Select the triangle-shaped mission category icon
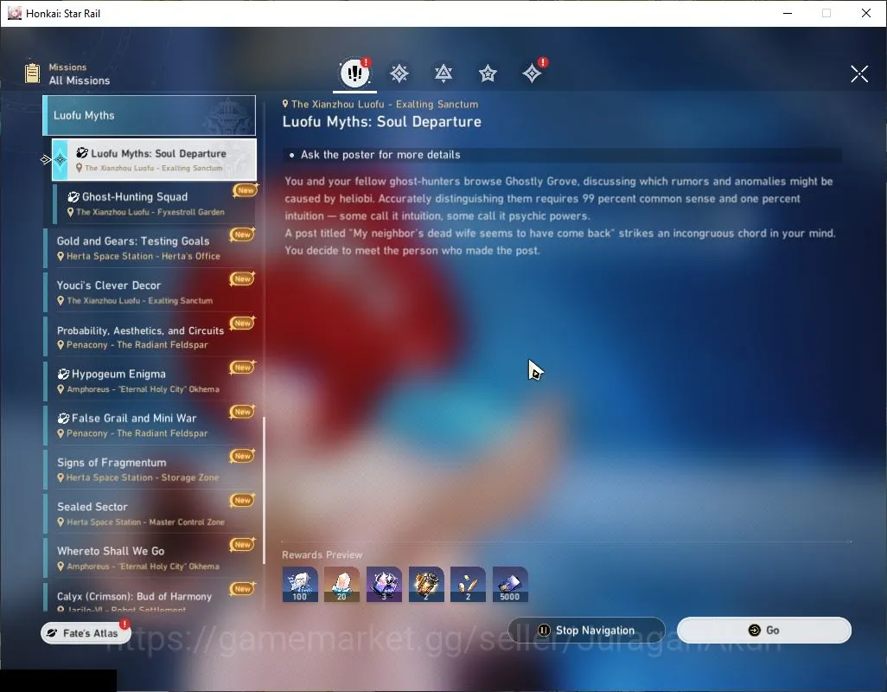The image size is (887, 692). click(x=443, y=74)
